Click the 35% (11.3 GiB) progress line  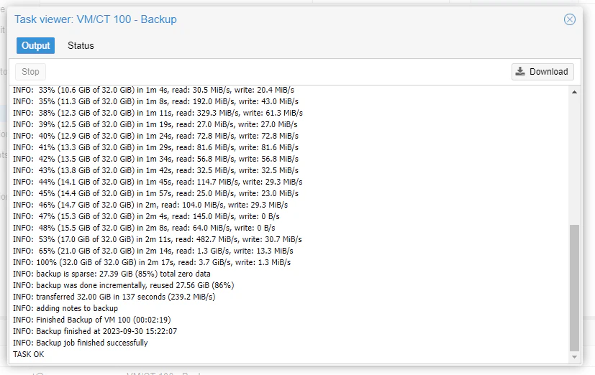click(155, 101)
